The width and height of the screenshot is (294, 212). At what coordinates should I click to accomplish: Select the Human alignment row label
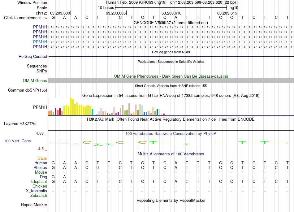tap(41, 163)
